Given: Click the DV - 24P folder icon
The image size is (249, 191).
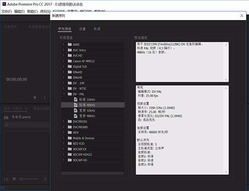Looking at the screenshot, I should click(70, 83).
